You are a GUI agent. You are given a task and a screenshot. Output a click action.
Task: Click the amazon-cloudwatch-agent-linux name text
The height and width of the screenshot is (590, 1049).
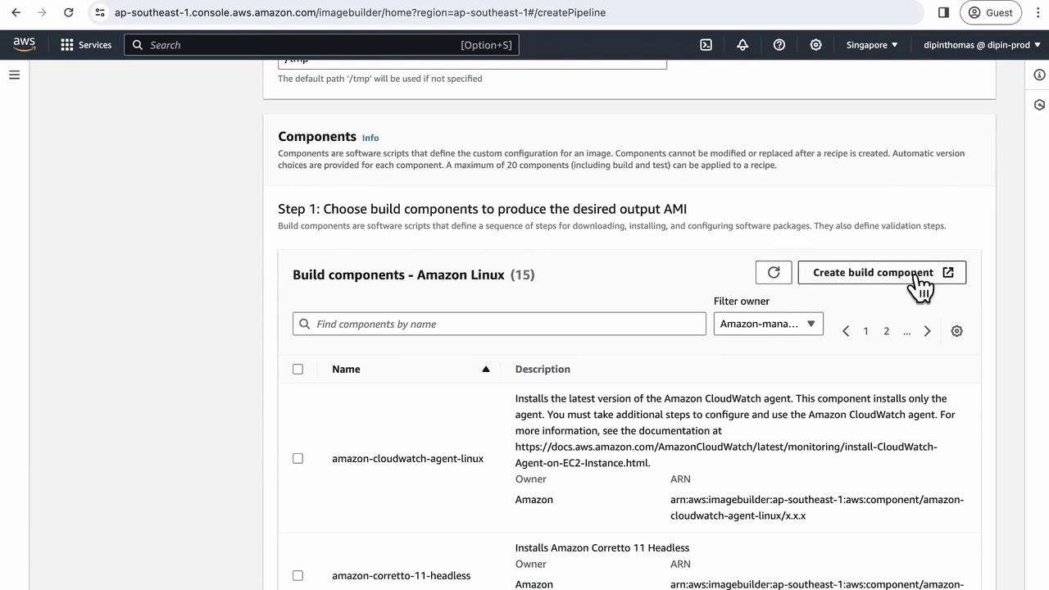tap(407, 458)
